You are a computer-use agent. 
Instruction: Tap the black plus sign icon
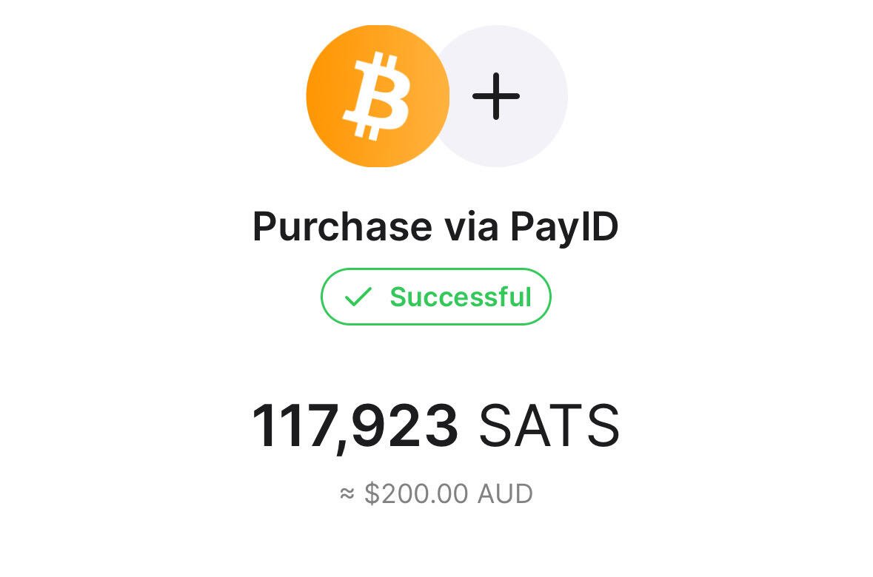click(495, 96)
